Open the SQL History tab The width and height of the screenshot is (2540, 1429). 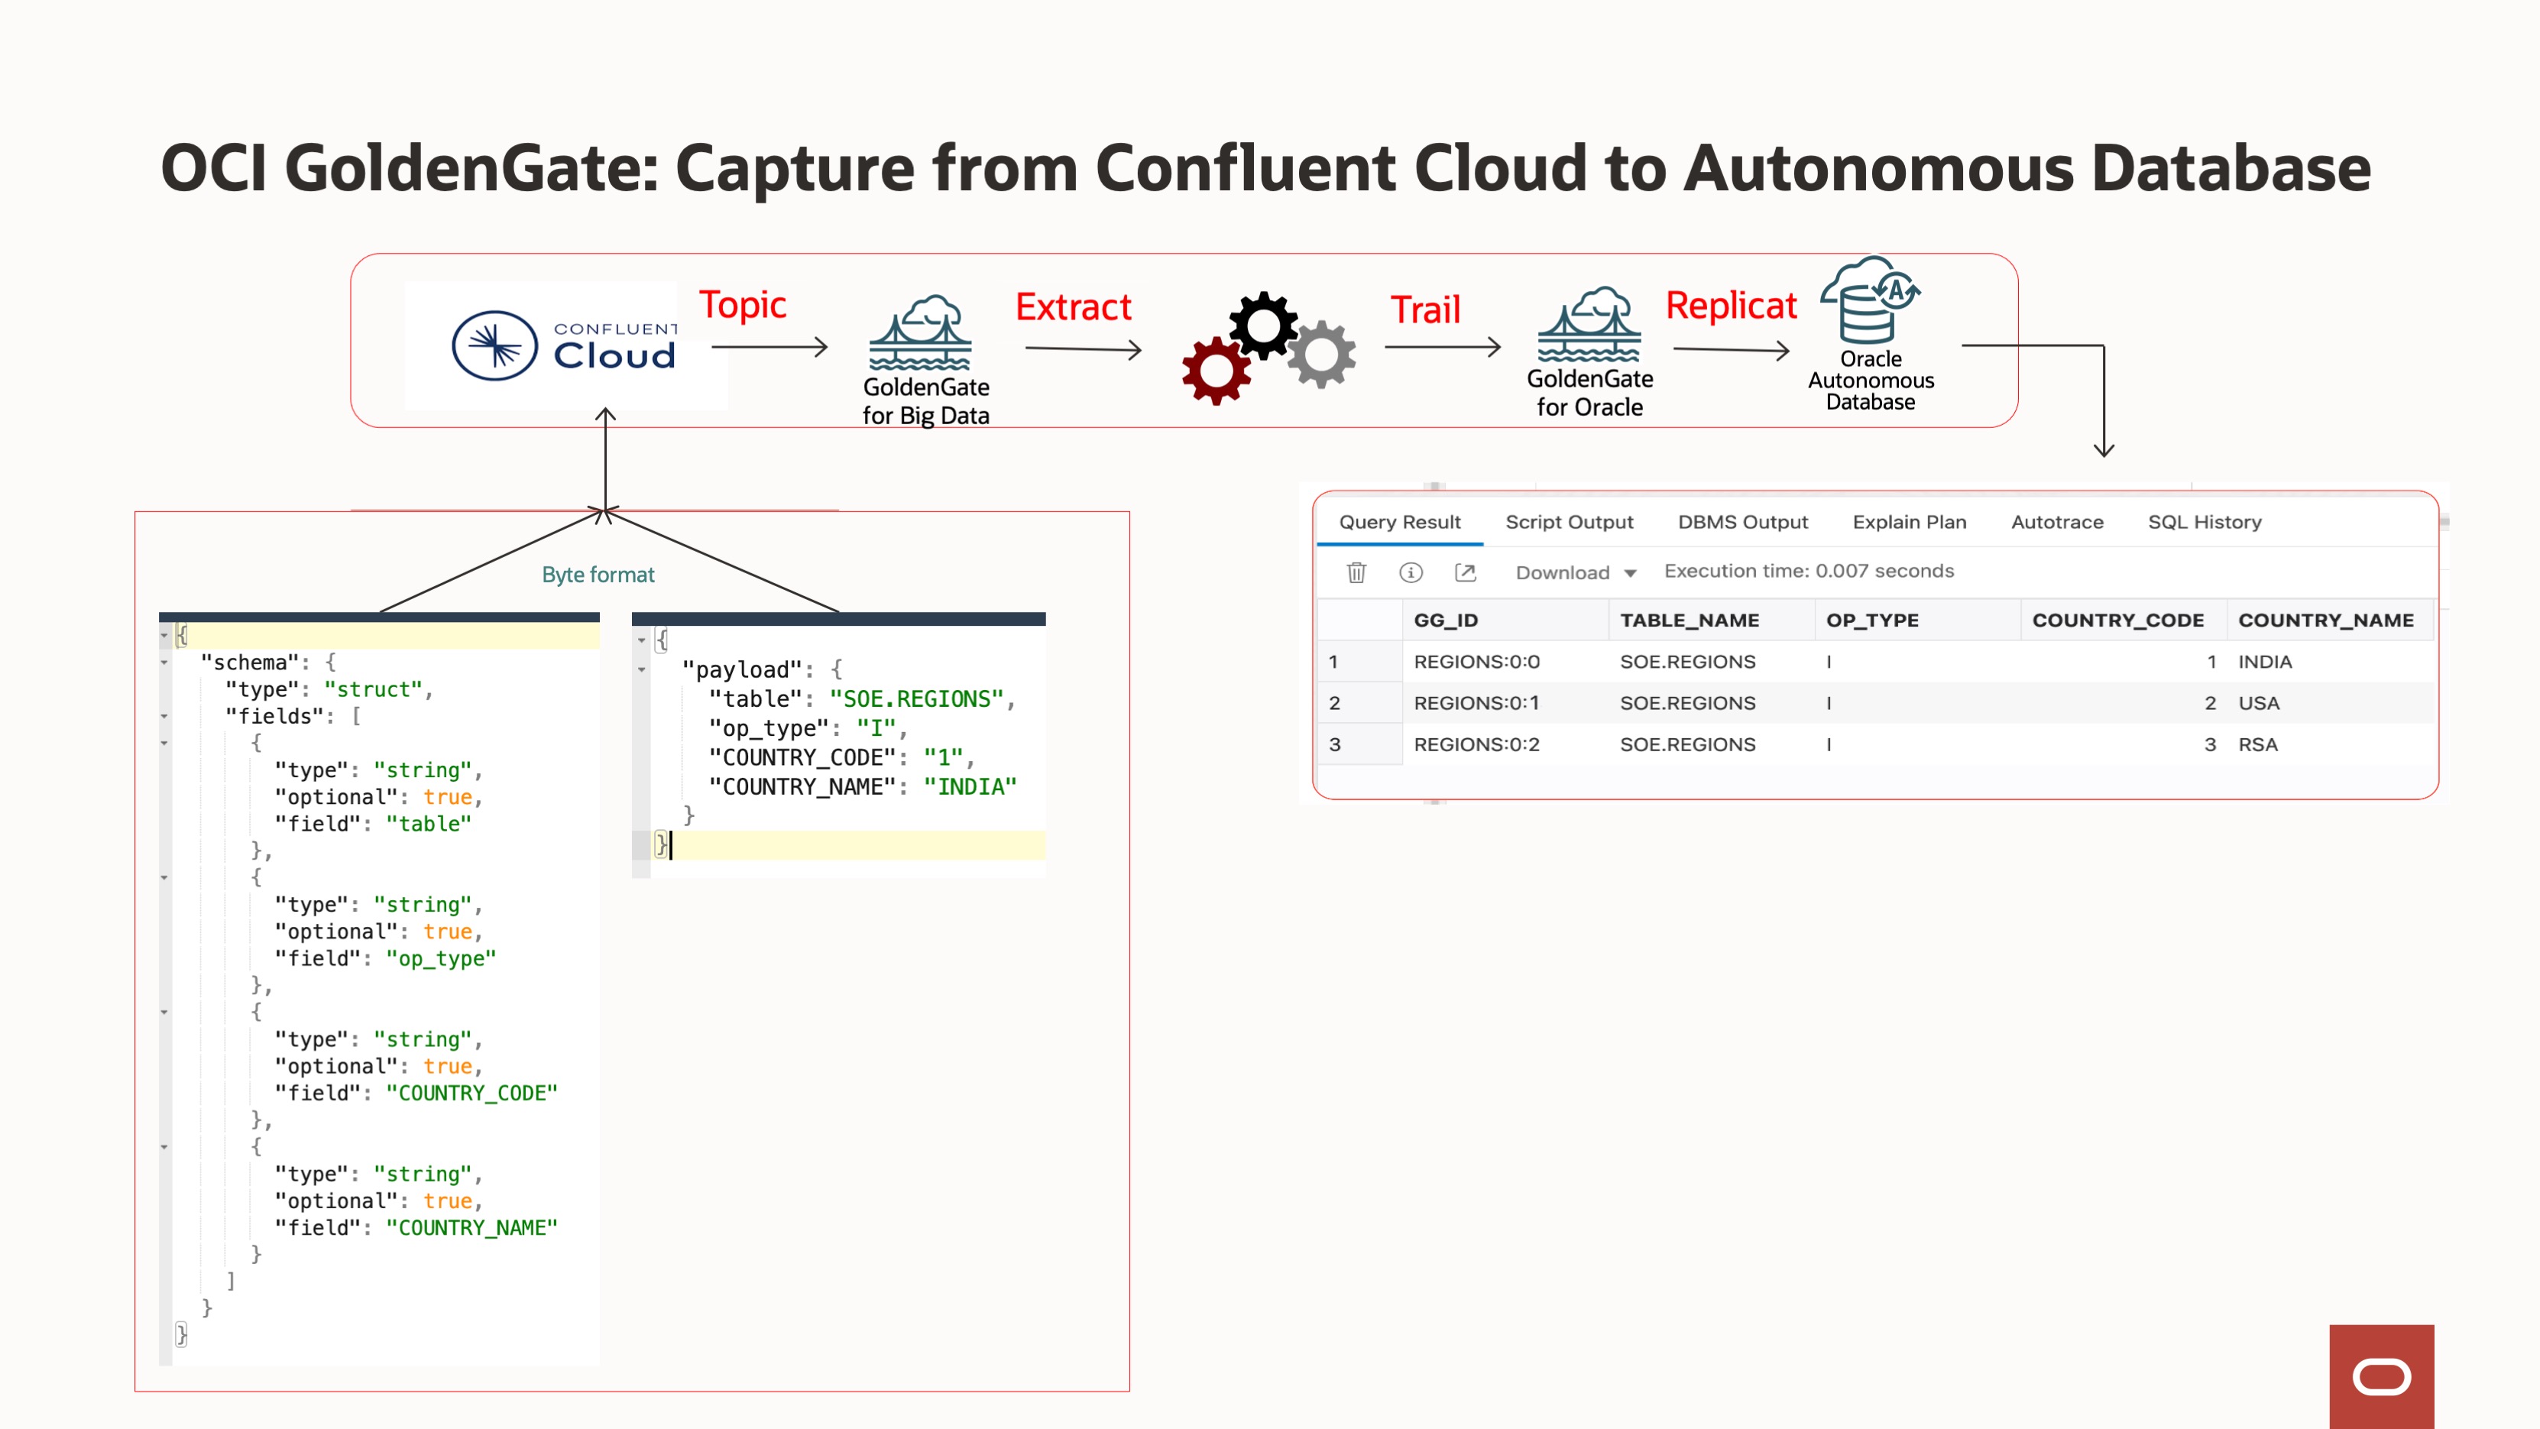click(2205, 522)
